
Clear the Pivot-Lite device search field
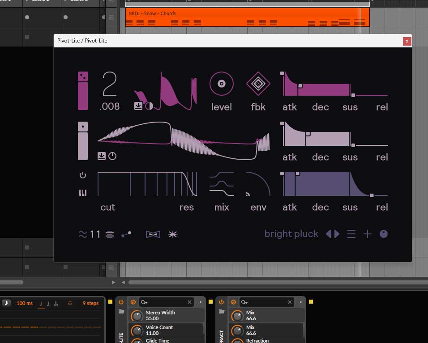pyautogui.click(x=189, y=302)
